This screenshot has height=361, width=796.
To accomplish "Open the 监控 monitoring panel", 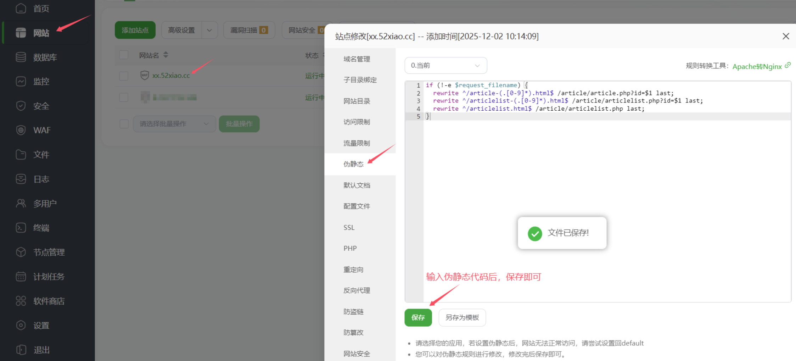I will (40, 81).
